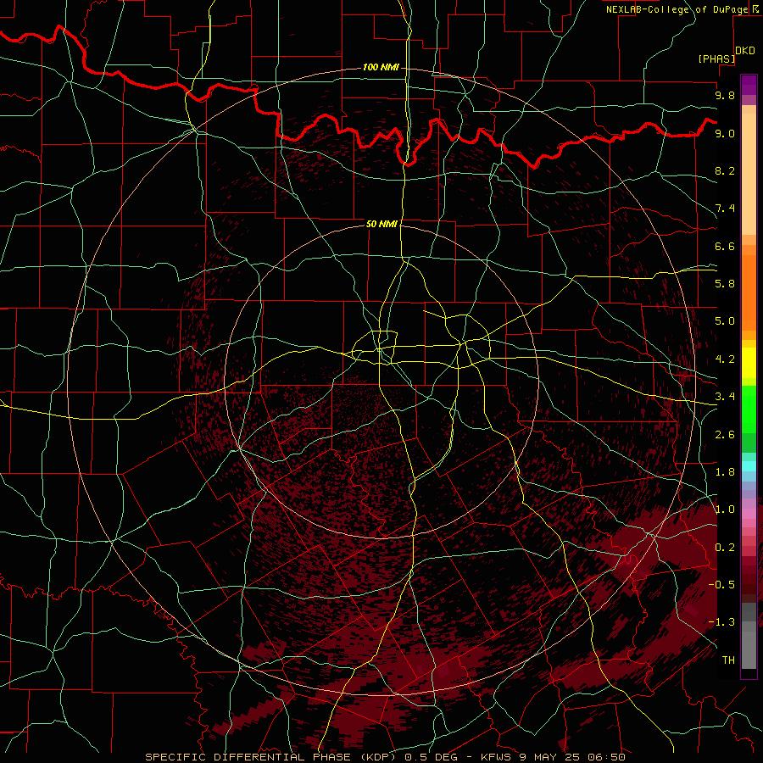Pick the bright green band of the color scale
The height and width of the screenshot is (763, 763).
749,409
